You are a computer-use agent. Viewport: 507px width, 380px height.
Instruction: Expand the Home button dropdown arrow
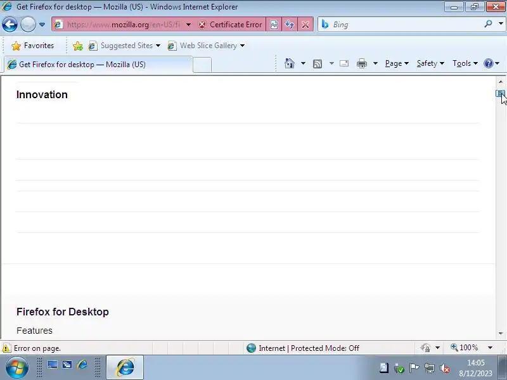coord(303,63)
